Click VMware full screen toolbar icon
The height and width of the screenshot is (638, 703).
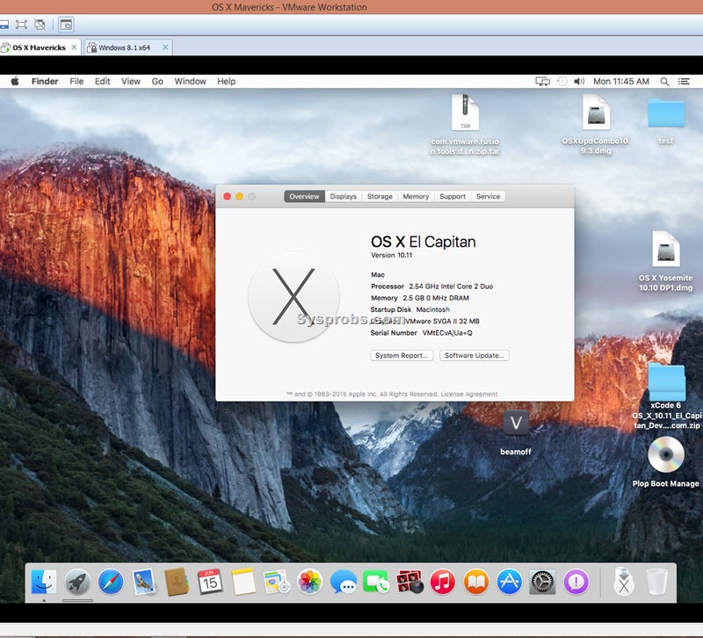coord(21,25)
